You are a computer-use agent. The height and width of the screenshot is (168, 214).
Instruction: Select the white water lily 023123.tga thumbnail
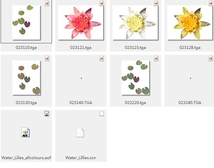point(135,23)
